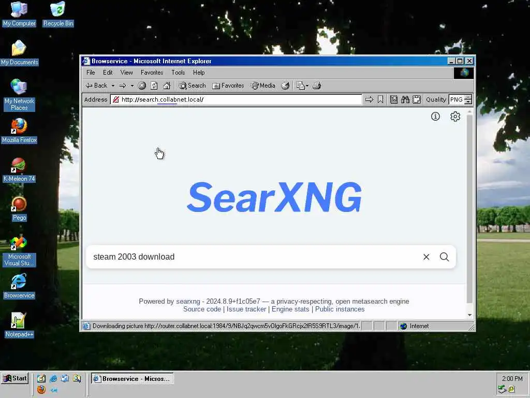Open the Forward history dropdown arrow
Viewport: 530px width, 398px height.
[x=132, y=86]
